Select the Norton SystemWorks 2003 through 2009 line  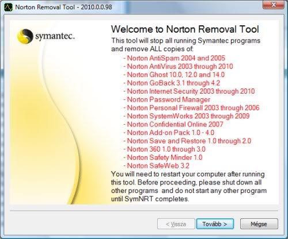(186, 116)
